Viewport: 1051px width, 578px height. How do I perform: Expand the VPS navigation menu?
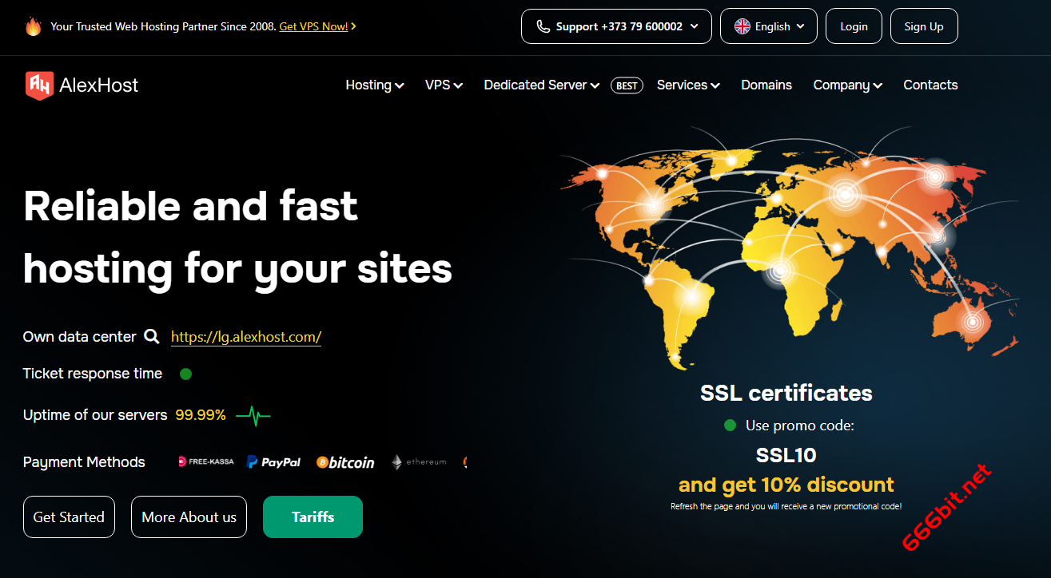[x=444, y=85]
